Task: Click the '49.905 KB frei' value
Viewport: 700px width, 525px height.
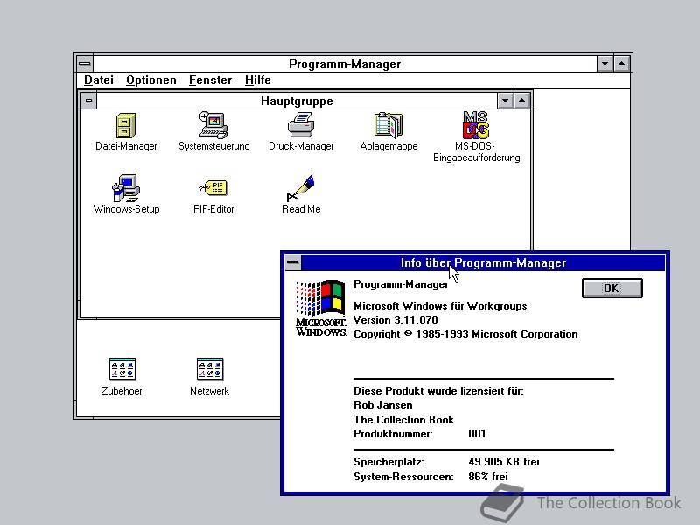Action: pyautogui.click(x=504, y=462)
